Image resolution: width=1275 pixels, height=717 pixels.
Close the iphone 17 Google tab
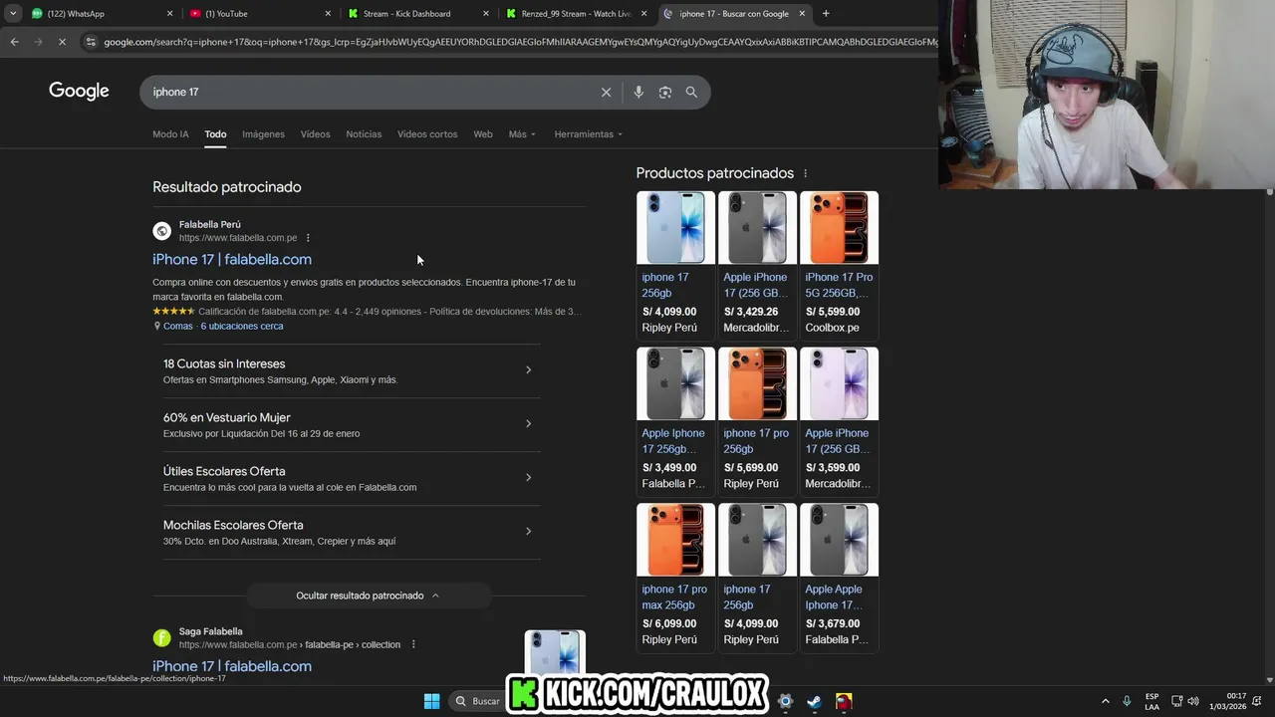coord(800,14)
